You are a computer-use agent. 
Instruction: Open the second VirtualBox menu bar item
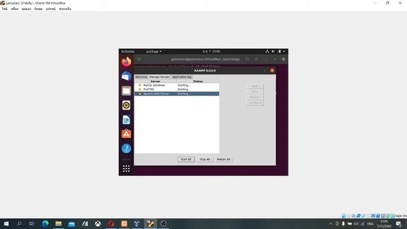[15, 9]
